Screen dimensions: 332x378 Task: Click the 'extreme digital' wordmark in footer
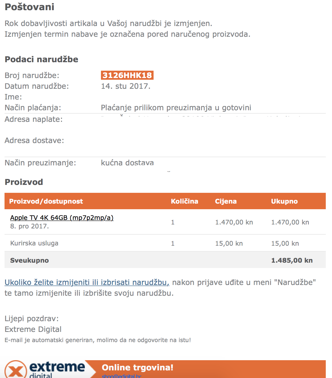point(57,369)
